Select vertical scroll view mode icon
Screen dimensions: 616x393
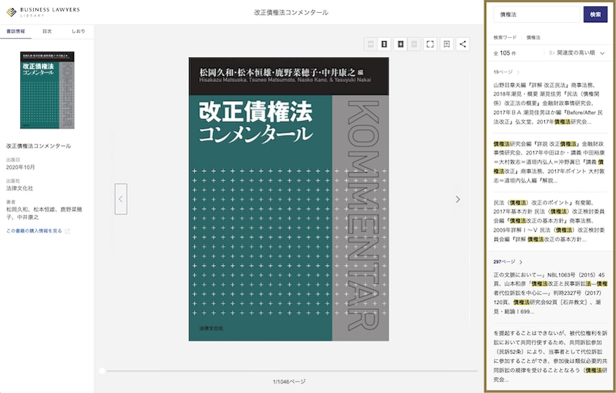[x=384, y=44]
